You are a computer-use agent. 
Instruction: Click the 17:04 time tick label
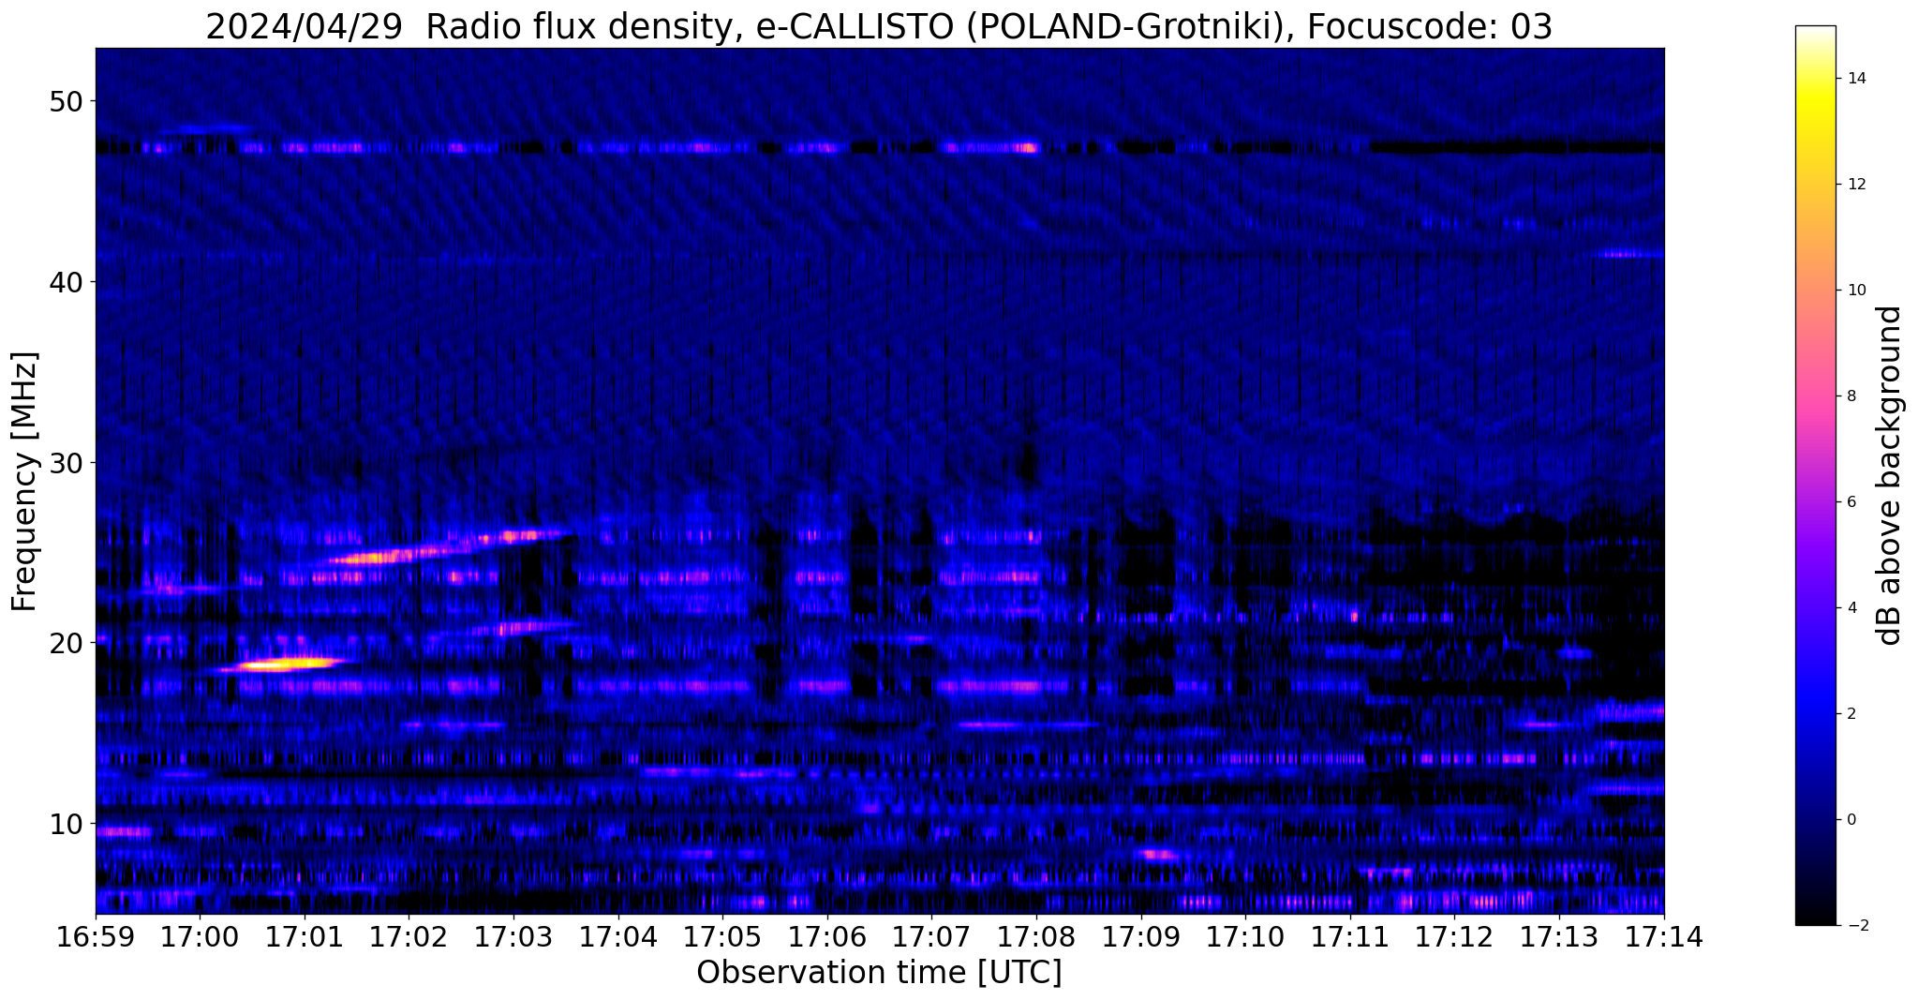point(618,936)
